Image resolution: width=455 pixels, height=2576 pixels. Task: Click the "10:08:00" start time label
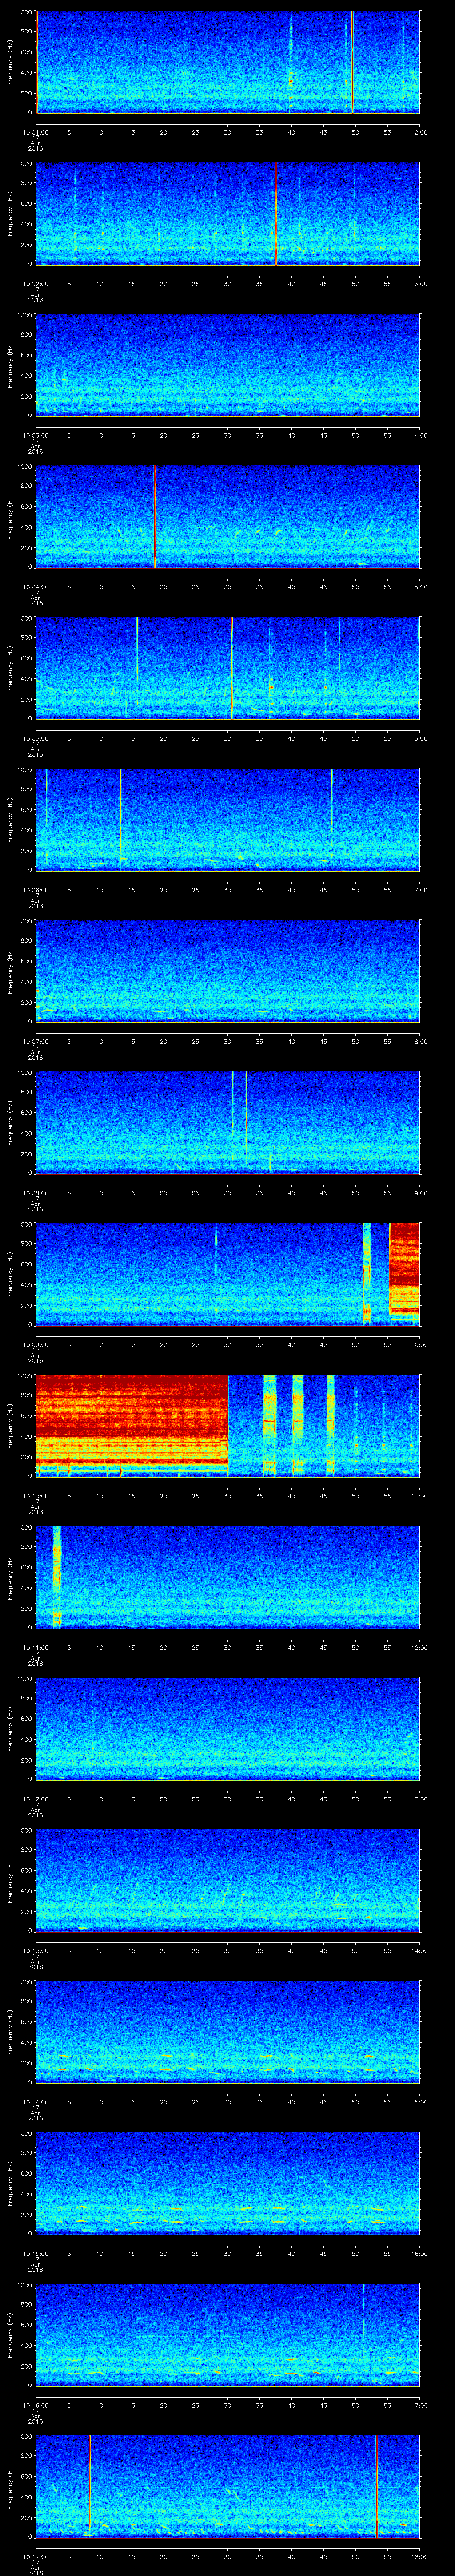(35, 1193)
